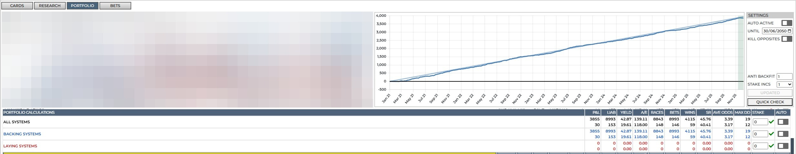
Task: Open the STAKE INCS dropdown
Action: pyautogui.click(x=784, y=84)
